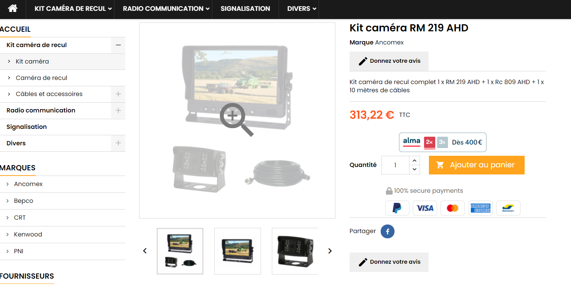Increase quantity with the up stepper
The image size is (571, 288).
[x=414, y=161]
